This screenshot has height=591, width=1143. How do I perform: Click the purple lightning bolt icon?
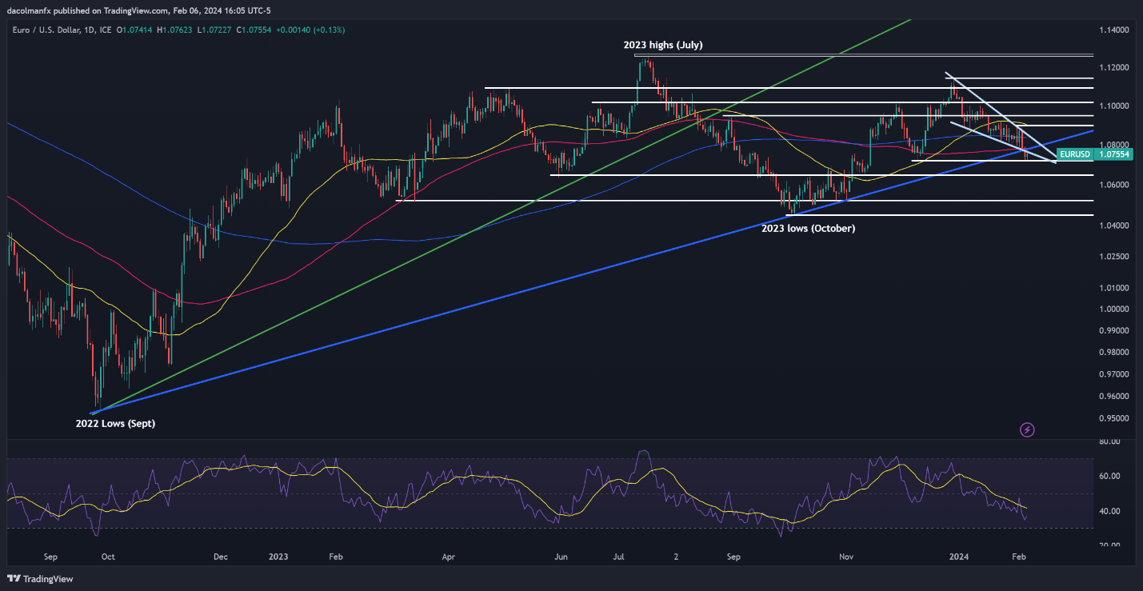coord(1028,430)
